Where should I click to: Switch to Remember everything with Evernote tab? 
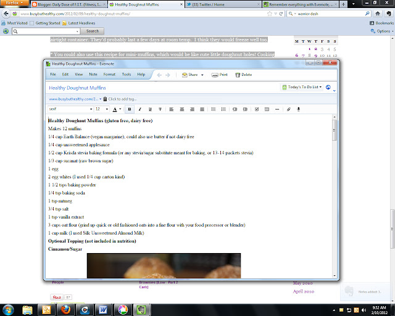(301, 4)
